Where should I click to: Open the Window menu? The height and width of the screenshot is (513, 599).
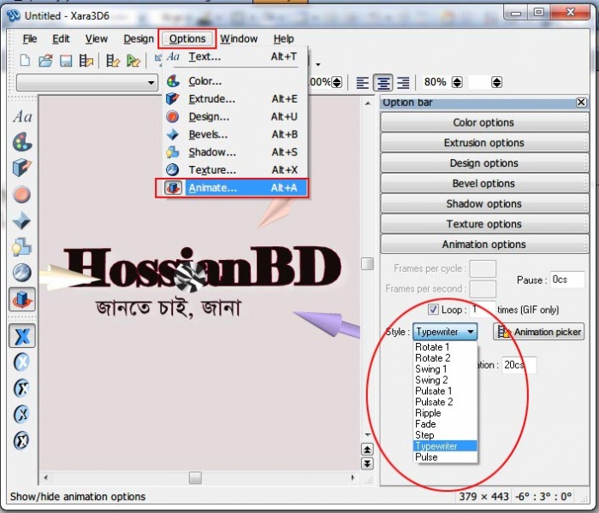pos(239,39)
